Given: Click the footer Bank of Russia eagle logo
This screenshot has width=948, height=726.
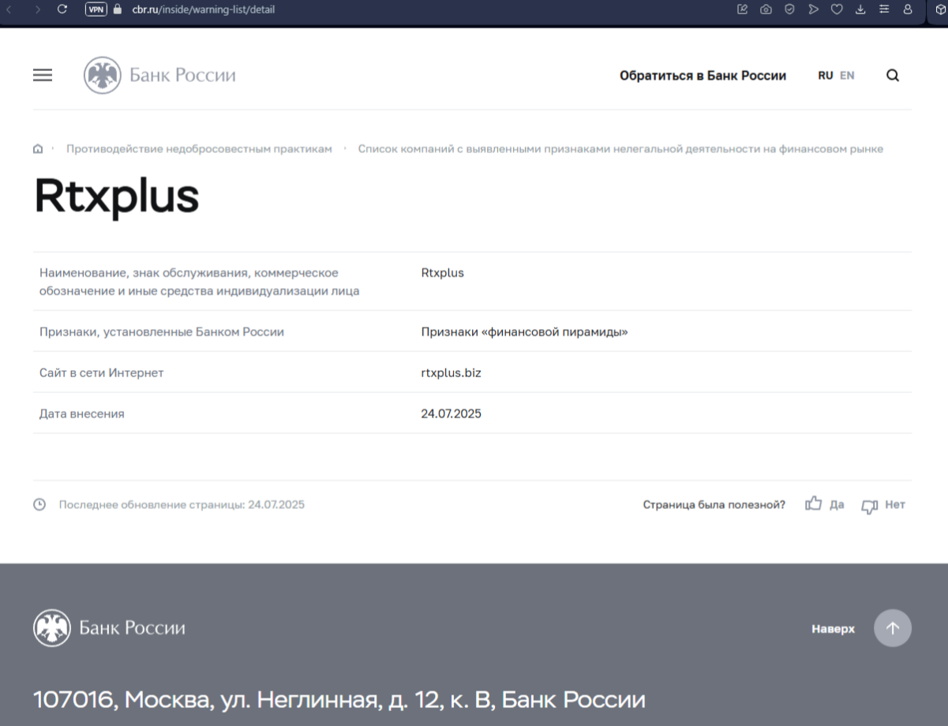Looking at the screenshot, I should click(52, 628).
